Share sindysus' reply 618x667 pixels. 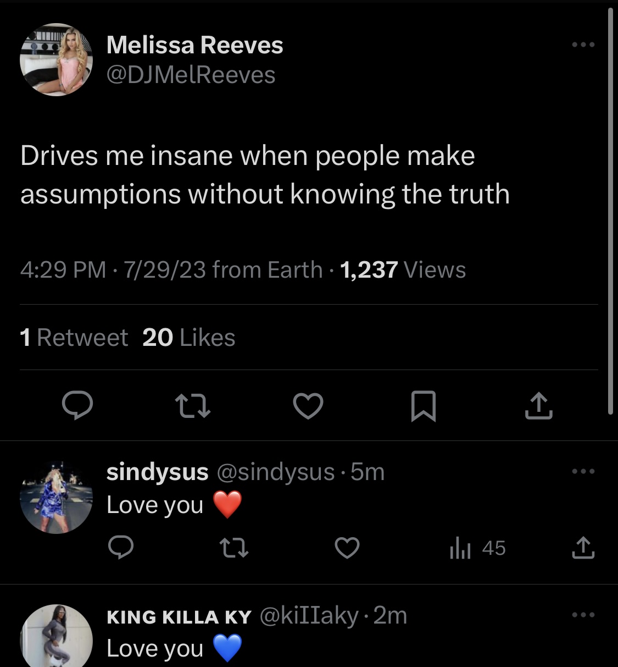tap(583, 548)
